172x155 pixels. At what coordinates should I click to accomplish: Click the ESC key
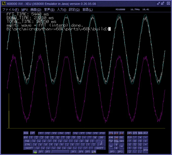26,138
